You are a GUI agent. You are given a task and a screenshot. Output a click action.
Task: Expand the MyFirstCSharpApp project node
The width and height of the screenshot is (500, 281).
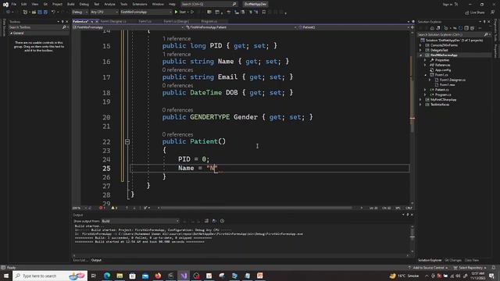420,100
